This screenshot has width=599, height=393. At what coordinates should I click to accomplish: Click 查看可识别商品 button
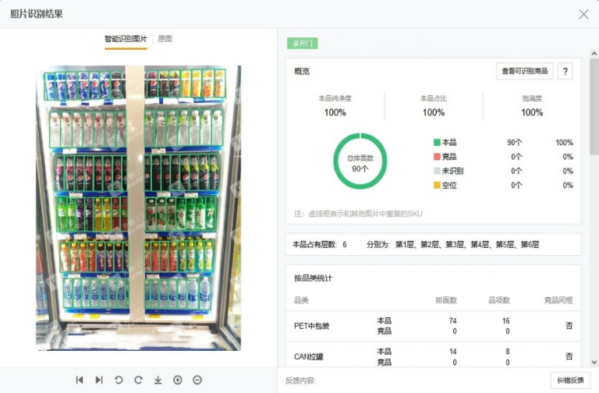pos(524,72)
